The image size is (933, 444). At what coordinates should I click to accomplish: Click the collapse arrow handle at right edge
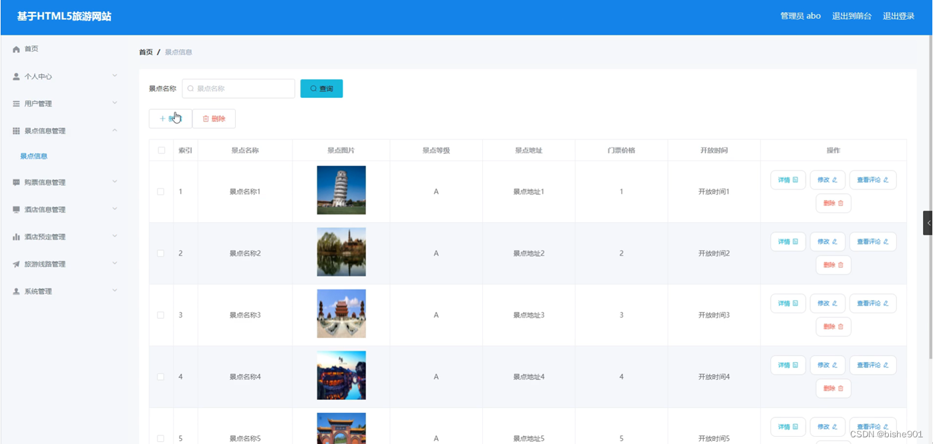(x=928, y=223)
